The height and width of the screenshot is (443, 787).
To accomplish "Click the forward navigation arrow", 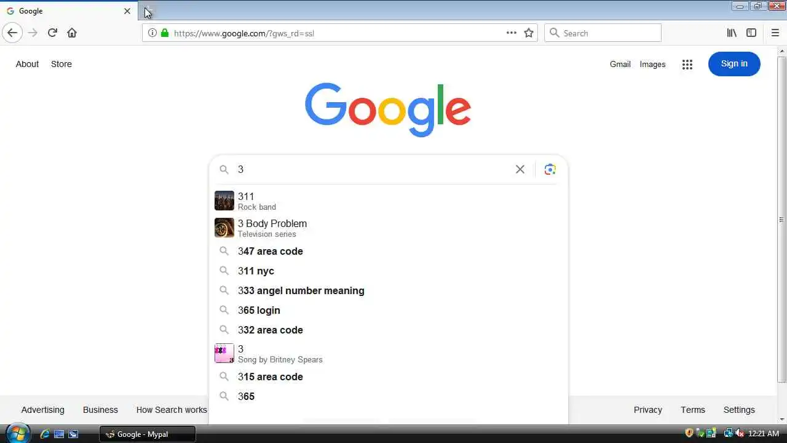I will 33,33.
